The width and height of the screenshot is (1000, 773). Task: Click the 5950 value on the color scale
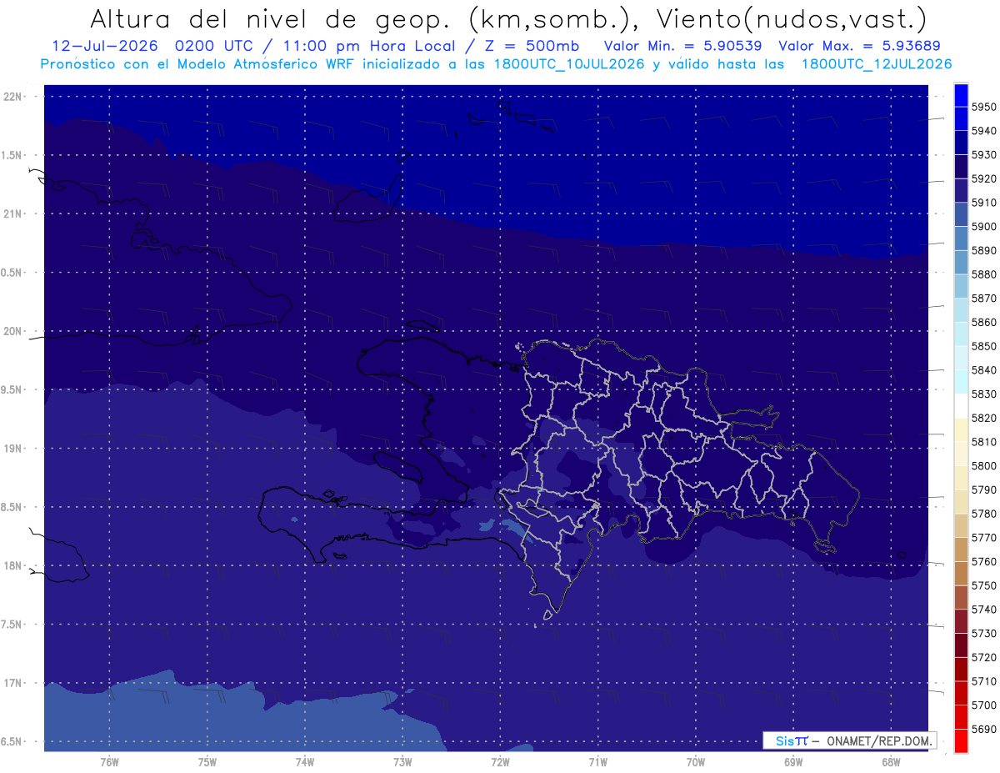[984, 107]
